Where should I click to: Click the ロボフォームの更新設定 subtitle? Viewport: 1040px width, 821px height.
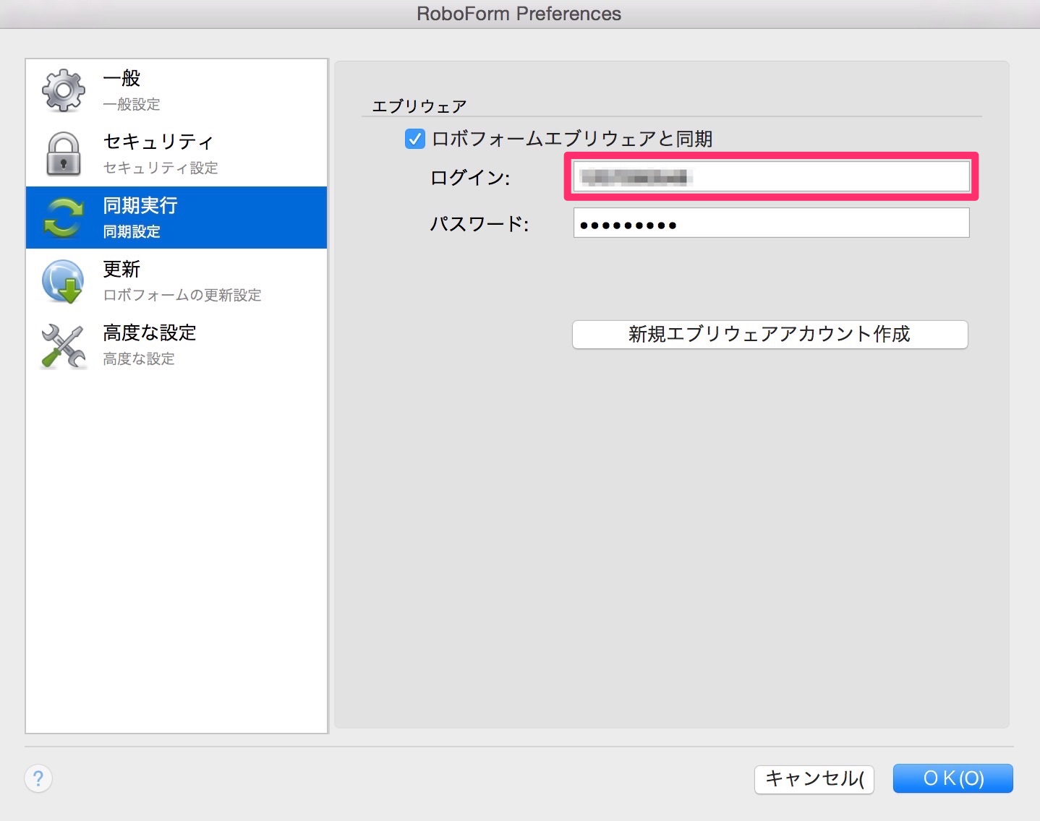(182, 295)
